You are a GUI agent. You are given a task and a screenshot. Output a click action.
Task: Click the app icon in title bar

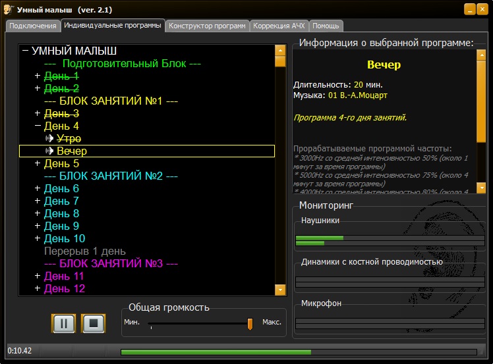(8, 9)
